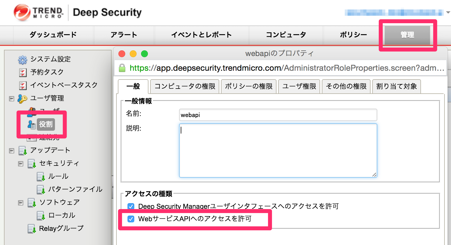Screen dimensions: 451x245
Task: Click the sidebar collapse handle arrow
Action: [112, 187]
